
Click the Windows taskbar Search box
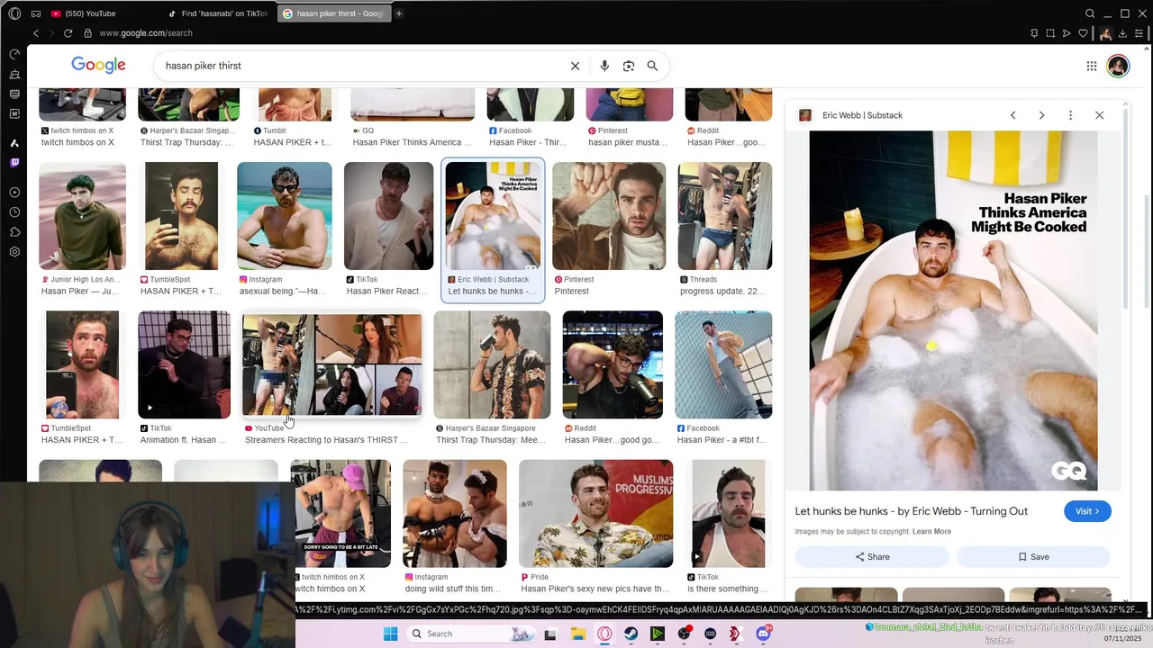470,634
